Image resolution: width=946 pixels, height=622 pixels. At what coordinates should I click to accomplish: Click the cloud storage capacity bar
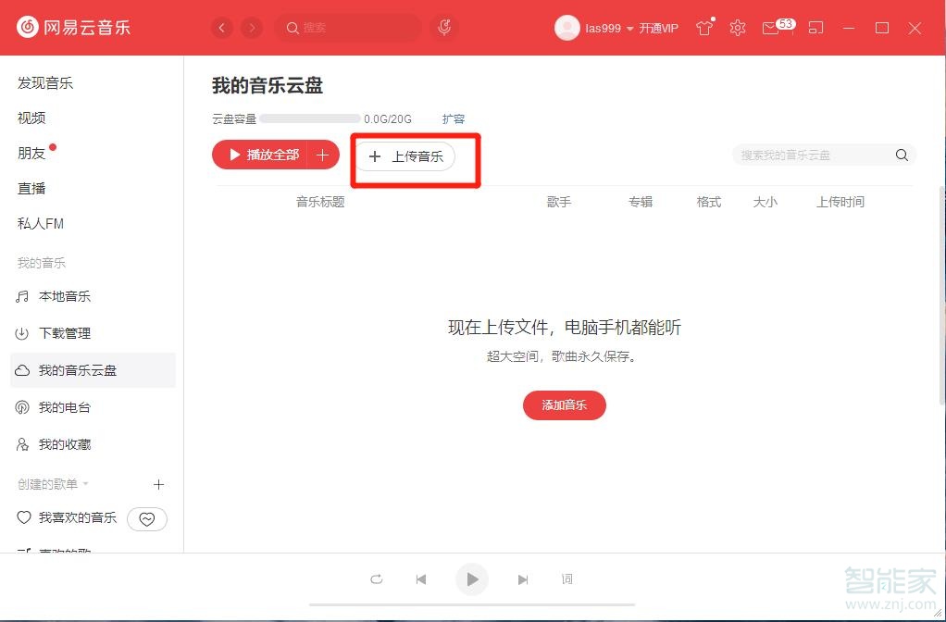308,118
